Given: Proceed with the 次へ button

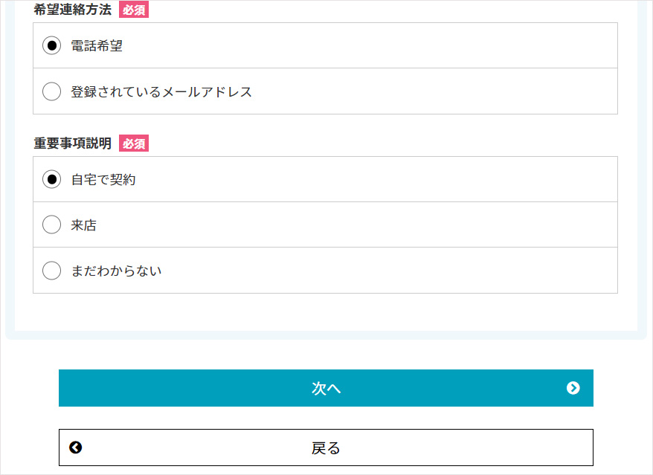Looking at the screenshot, I should click(326, 388).
